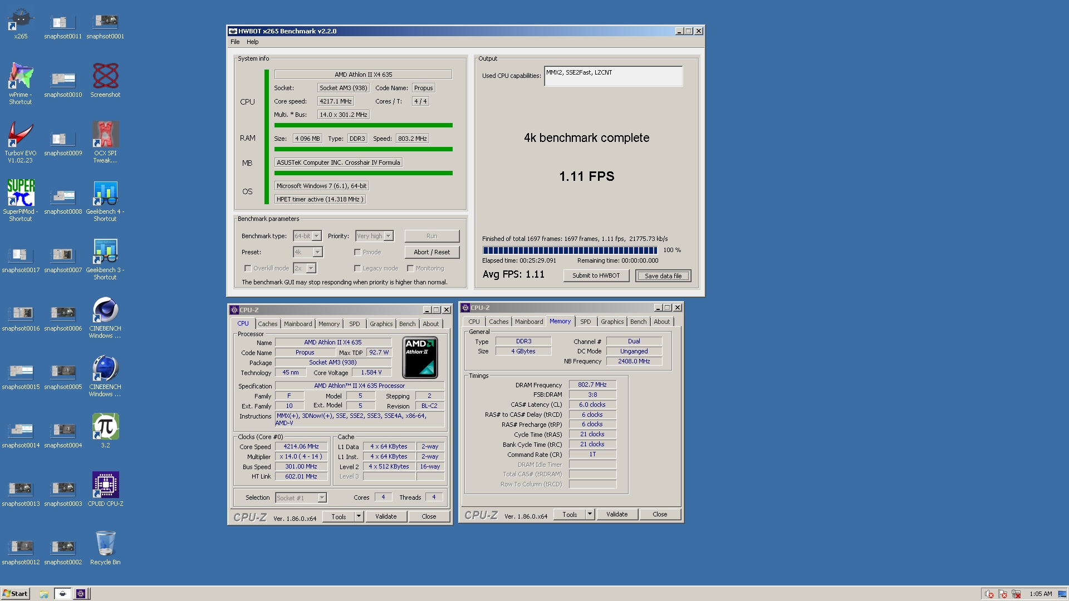Screen dimensions: 1069x601
Task: Click Validate in left CPU-Z window
Action: pos(386,516)
